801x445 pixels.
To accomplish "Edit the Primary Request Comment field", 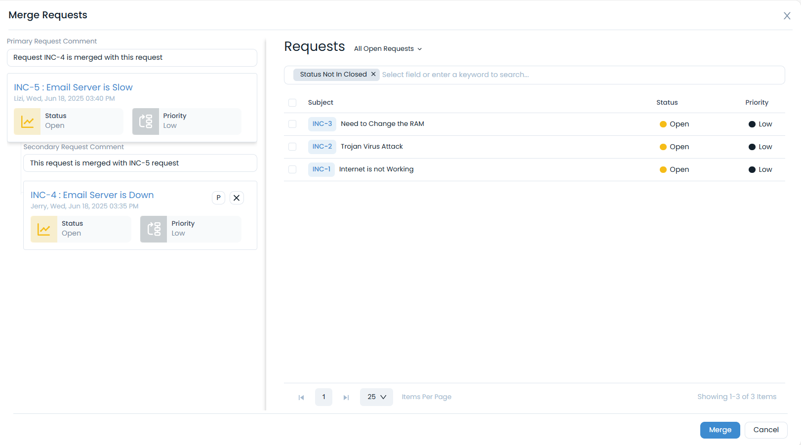I will click(x=132, y=58).
